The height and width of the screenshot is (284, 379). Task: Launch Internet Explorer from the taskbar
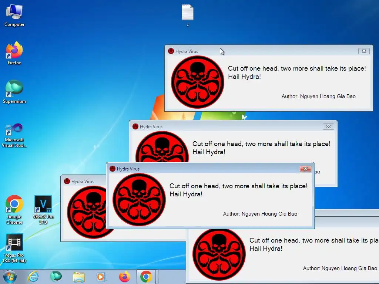click(33, 277)
